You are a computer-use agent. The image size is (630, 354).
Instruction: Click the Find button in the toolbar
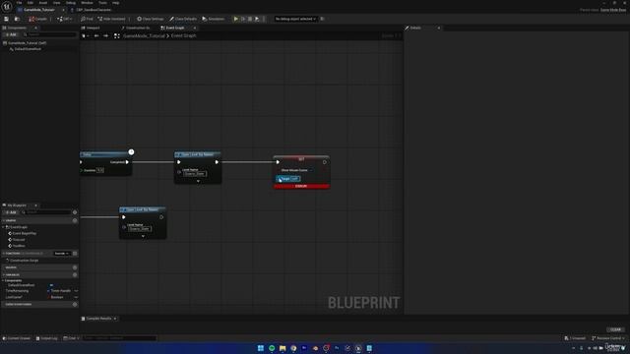pyautogui.click(x=87, y=19)
